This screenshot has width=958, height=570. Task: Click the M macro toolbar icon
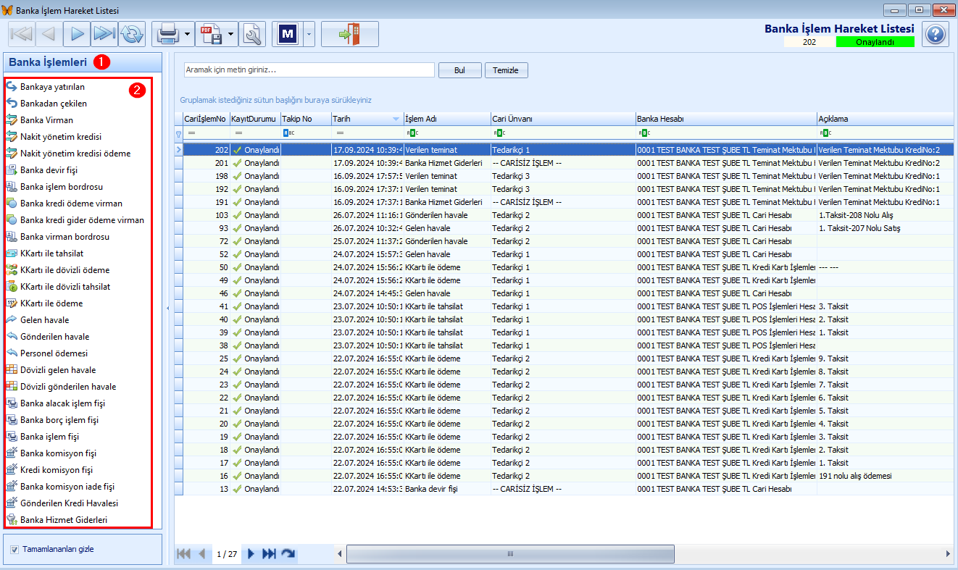click(x=289, y=34)
